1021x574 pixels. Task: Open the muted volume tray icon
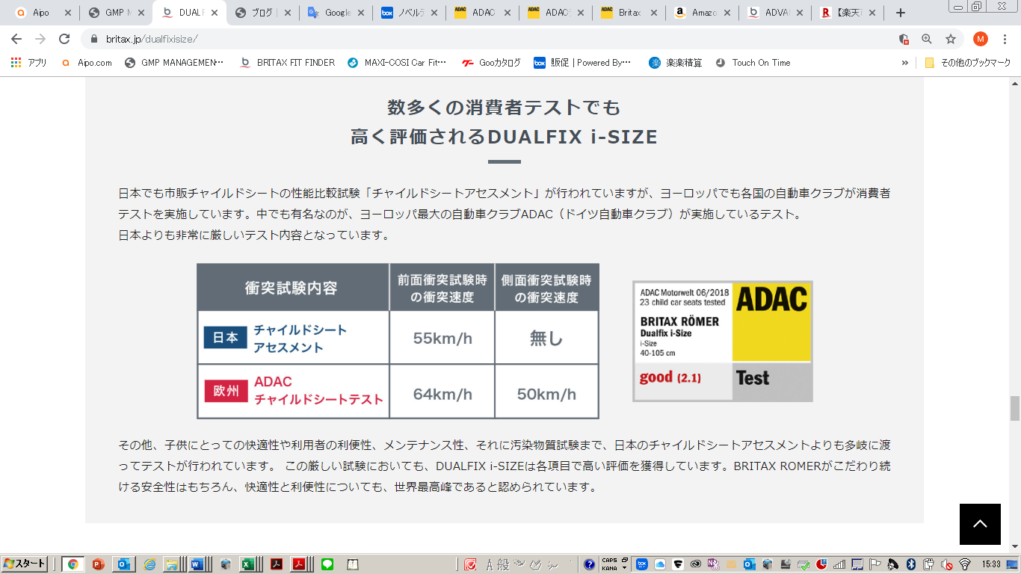[946, 564]
